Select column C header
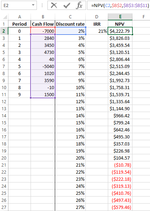 (70, 17)
